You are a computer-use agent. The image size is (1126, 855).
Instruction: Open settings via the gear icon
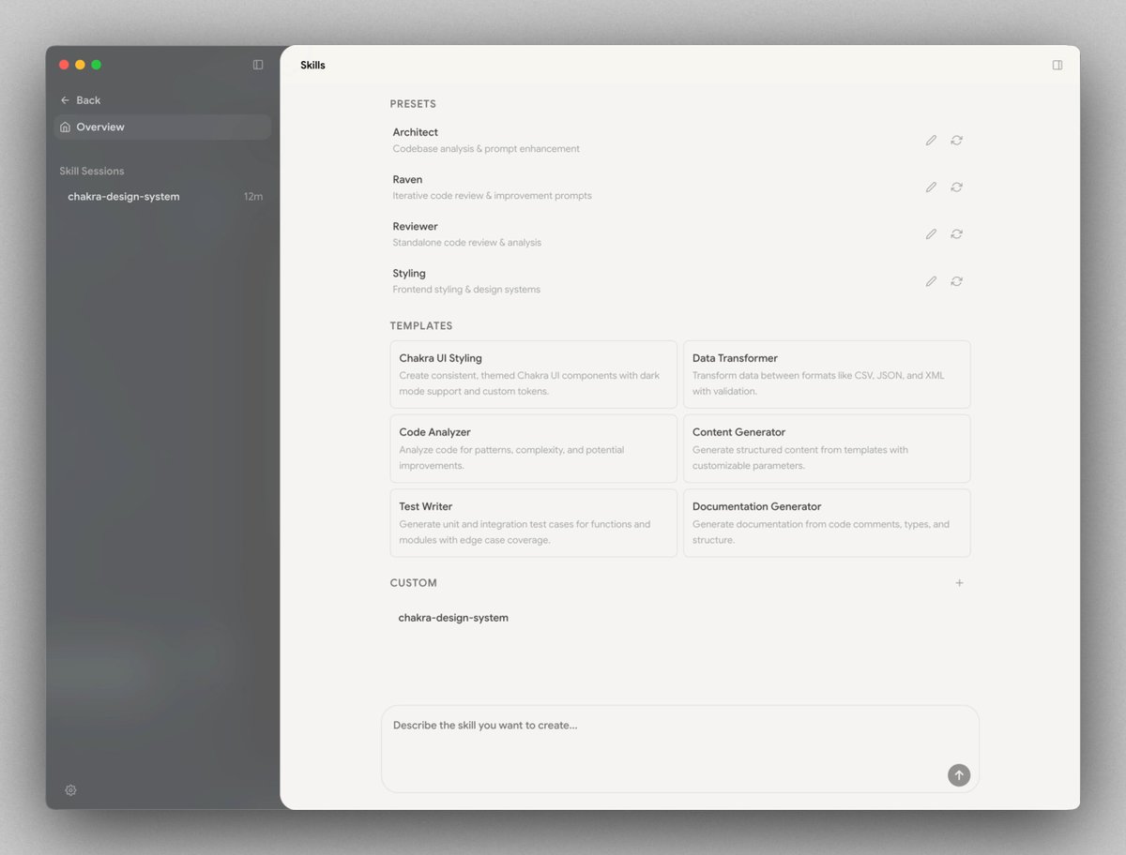(70, 790)
